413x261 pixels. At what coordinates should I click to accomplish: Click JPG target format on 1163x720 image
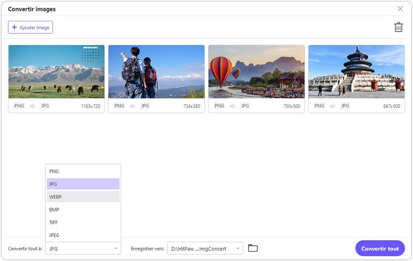(x=44, y=106)
